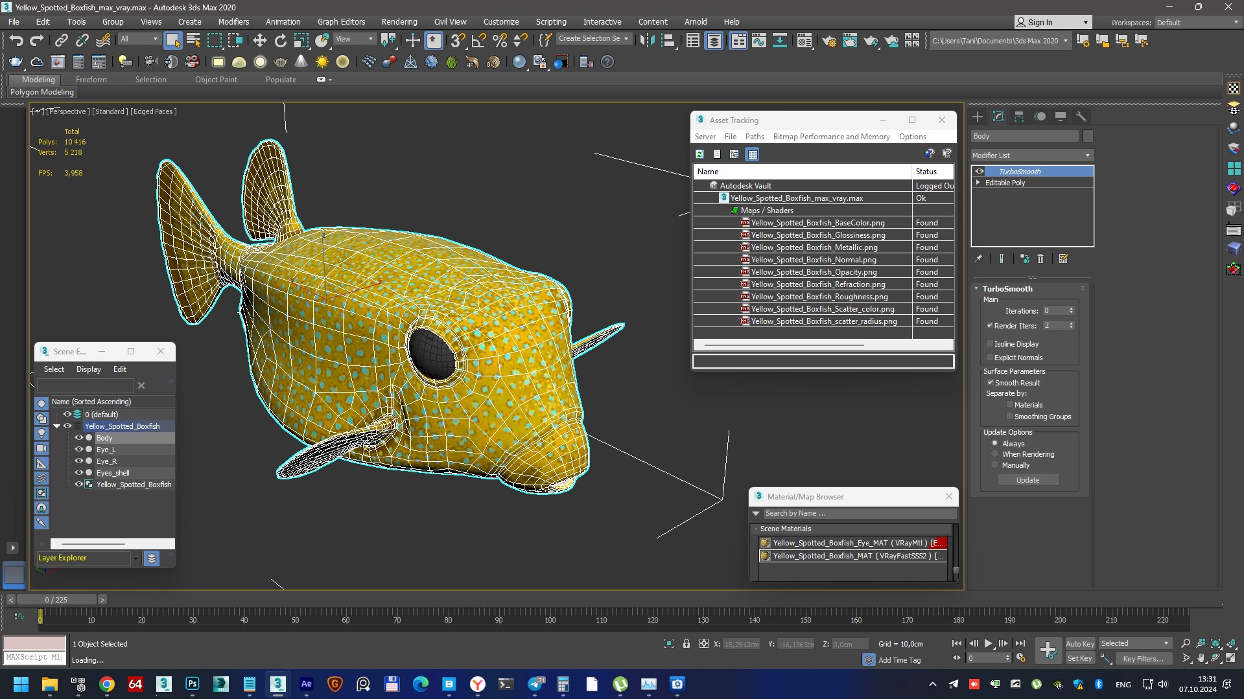Toggle Layer Explorer layers icon button
The height and width of the screenshot is (699, 1244).
[151, 558]
